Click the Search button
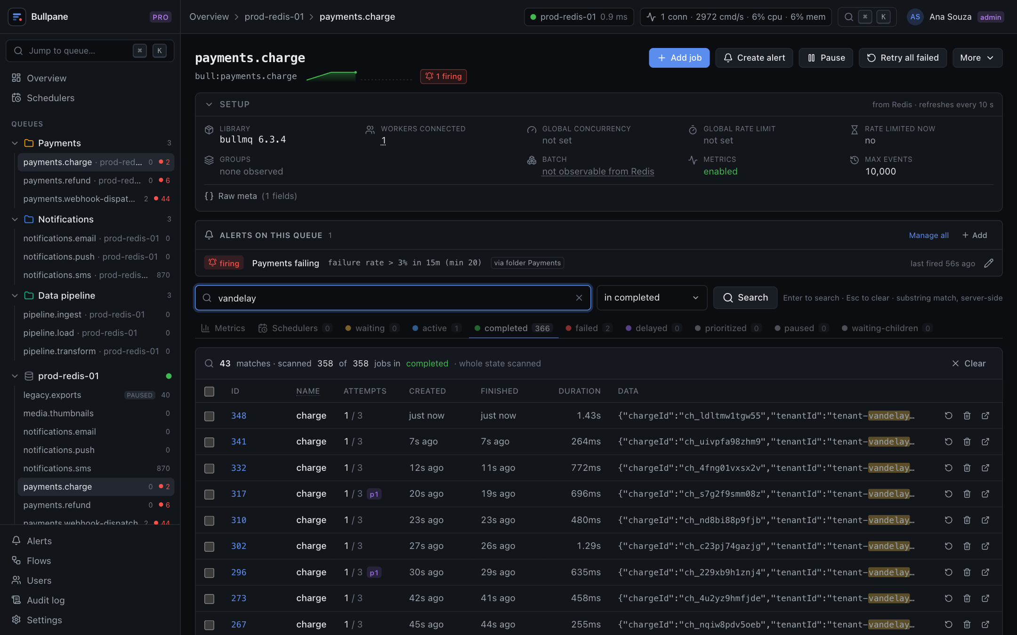This screenshot has height=635, width=1017. click(745, 298)
